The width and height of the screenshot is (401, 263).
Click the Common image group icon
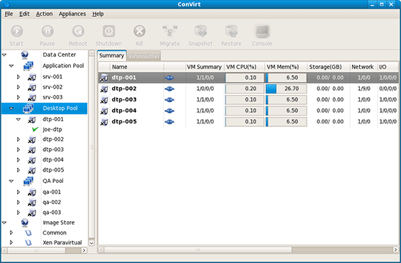[x=28, y=233]
